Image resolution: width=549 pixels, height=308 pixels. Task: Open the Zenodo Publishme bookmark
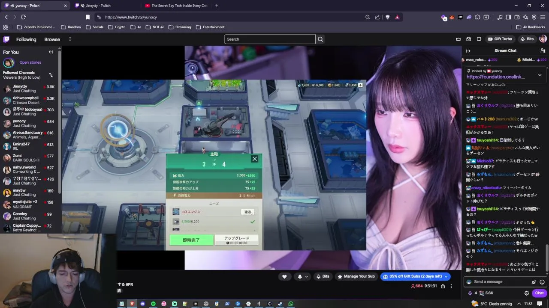pos(36,27)
